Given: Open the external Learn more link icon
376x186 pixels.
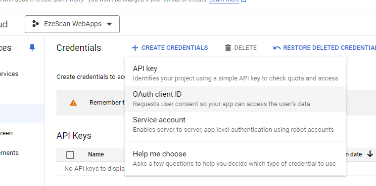Looking at the screenshot, I should 243,1.
